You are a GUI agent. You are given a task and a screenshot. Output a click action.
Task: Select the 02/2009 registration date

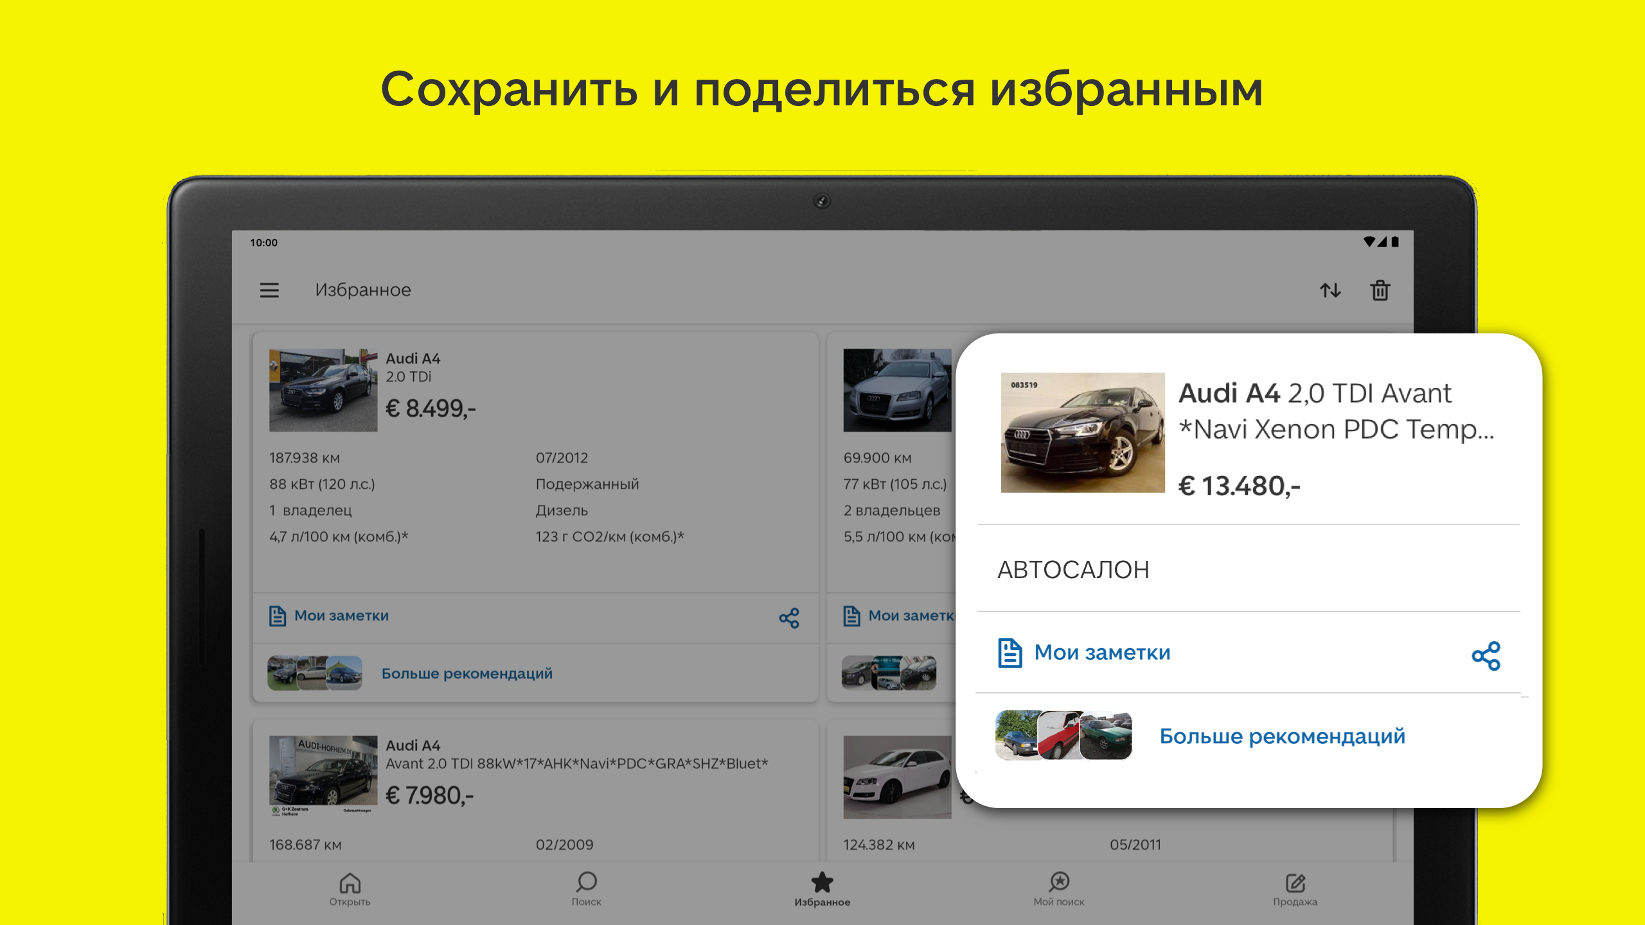pos(564,845)
